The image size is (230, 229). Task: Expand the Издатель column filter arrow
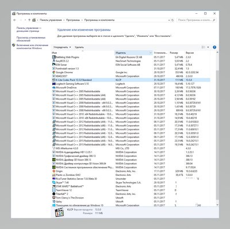pos(151,52)
